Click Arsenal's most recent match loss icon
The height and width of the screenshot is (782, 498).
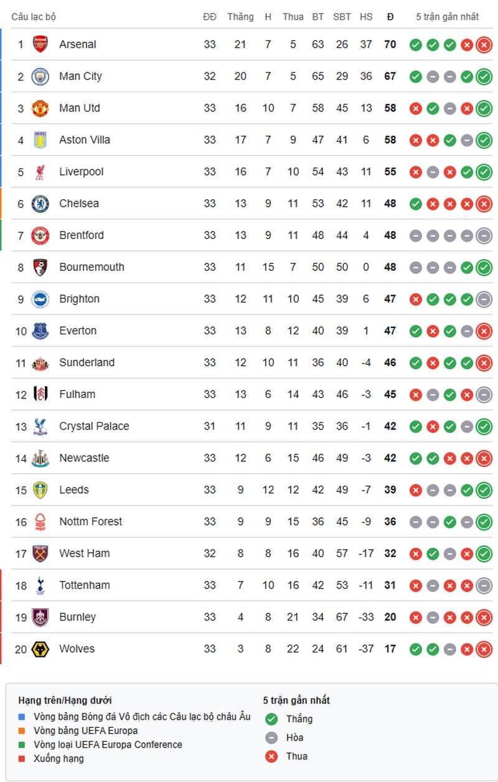(x=484, y=45)
